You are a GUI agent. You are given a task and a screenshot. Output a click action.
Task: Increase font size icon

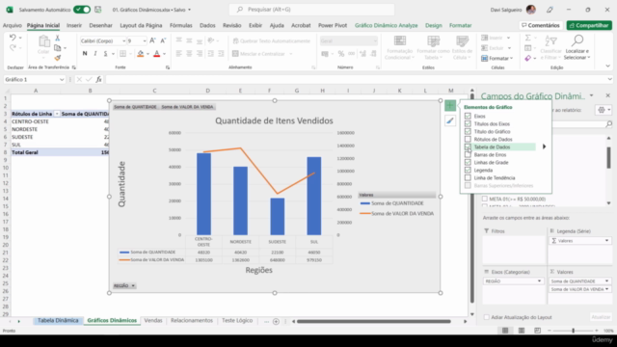(152, 40)
